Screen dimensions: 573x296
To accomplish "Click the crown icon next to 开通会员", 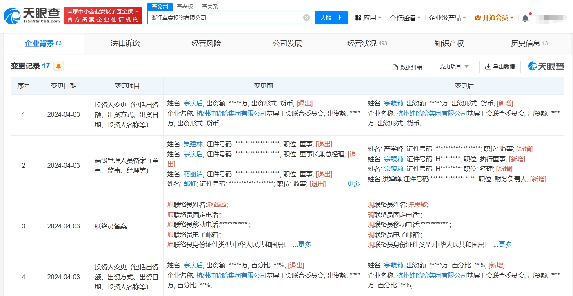I will (478, 18).
